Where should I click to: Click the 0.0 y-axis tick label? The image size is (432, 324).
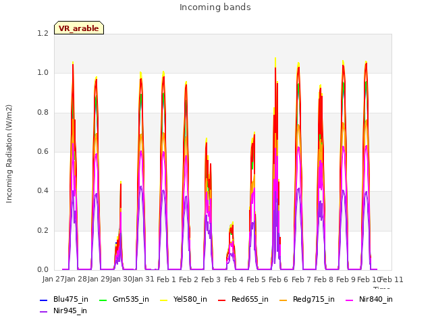(x=43, y=270)
